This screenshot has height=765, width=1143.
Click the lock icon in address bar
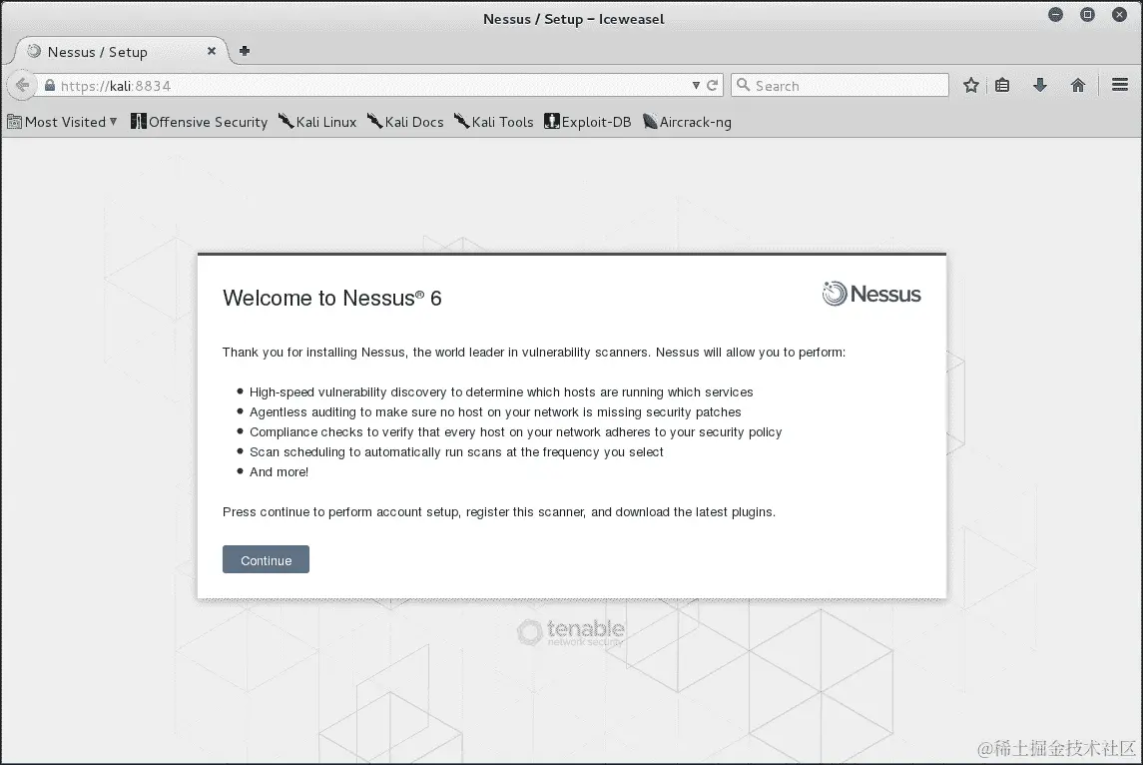(x=50, y=85)
